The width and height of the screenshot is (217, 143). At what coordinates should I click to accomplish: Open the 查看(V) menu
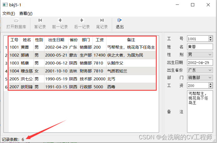[26, 13]
